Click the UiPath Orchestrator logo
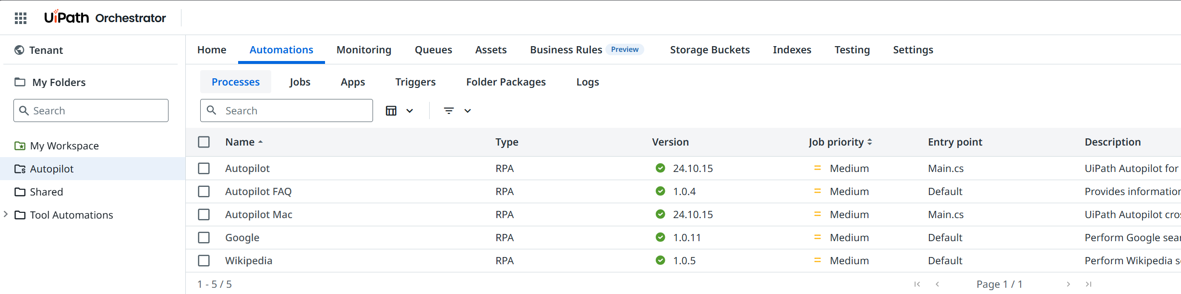 (105, 18)
